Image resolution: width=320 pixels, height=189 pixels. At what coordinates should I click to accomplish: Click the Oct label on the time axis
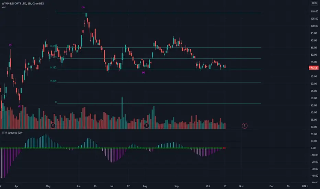(208, 186)
